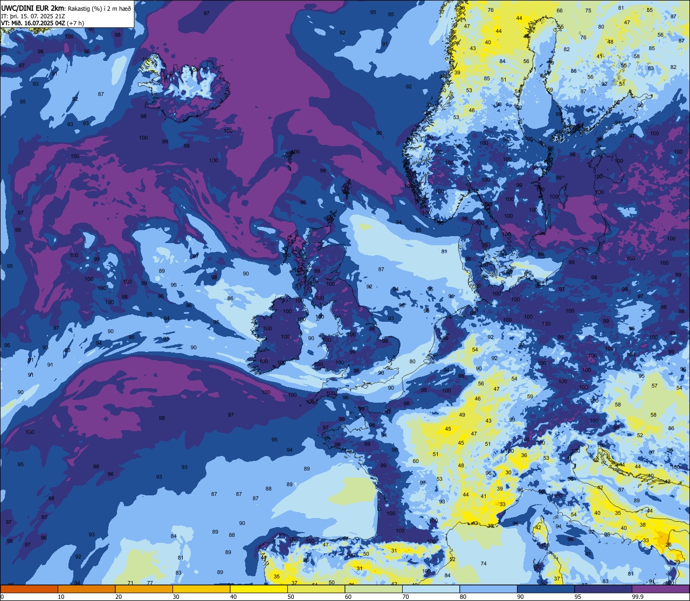Click the map value "71" near the legend
Image resolution: width=690 pixels, height=601 pixels.
click(x=130, y=583)
